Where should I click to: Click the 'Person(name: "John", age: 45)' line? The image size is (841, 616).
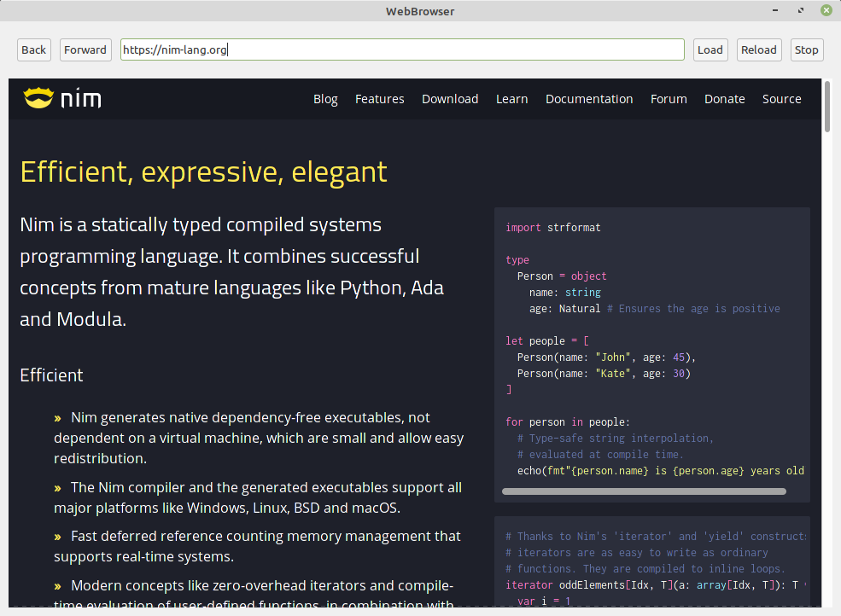tap(606, 357)
